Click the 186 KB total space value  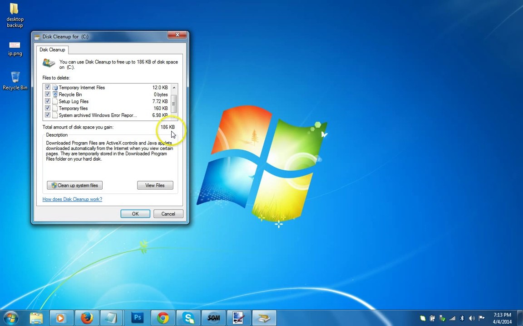(x=168, y=127)
